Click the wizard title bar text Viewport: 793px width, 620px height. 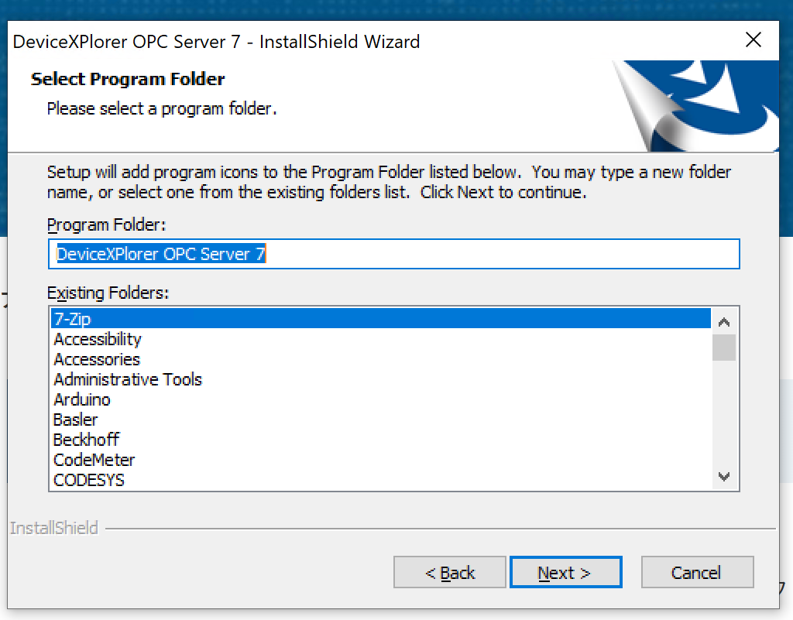click(217, 42)
